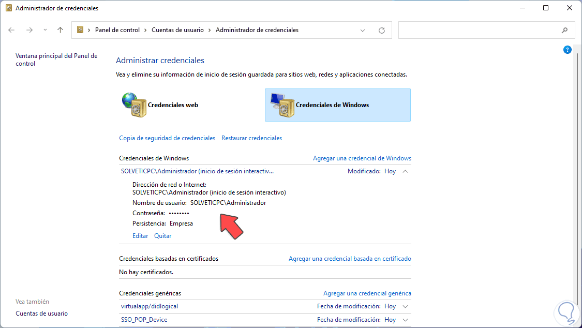Collapse the SOLVETICPC\Administrador credential details
The image size is (582, 328).
coord(405,171)
